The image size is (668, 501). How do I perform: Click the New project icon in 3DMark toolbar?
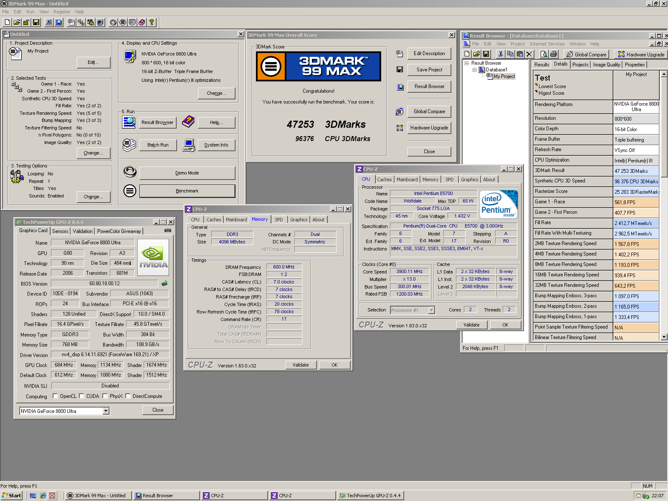[x=7, y=22]
